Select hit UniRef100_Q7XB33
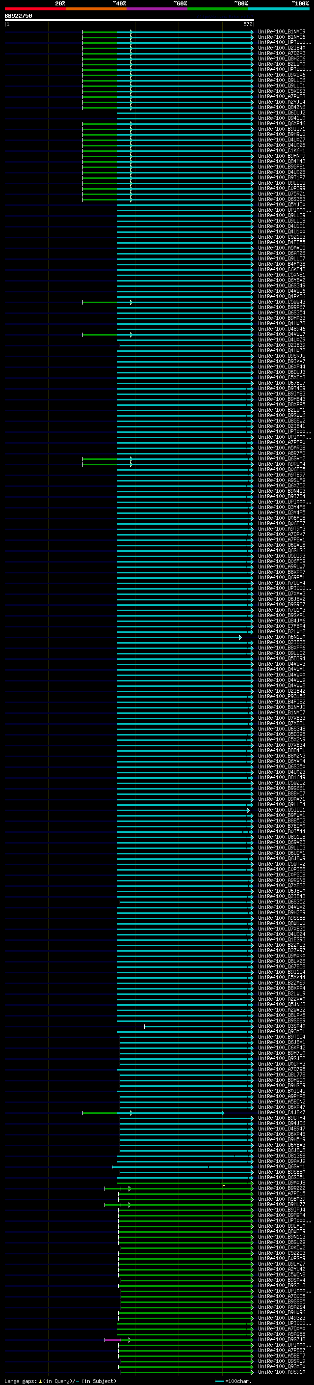 click(282, 718)
